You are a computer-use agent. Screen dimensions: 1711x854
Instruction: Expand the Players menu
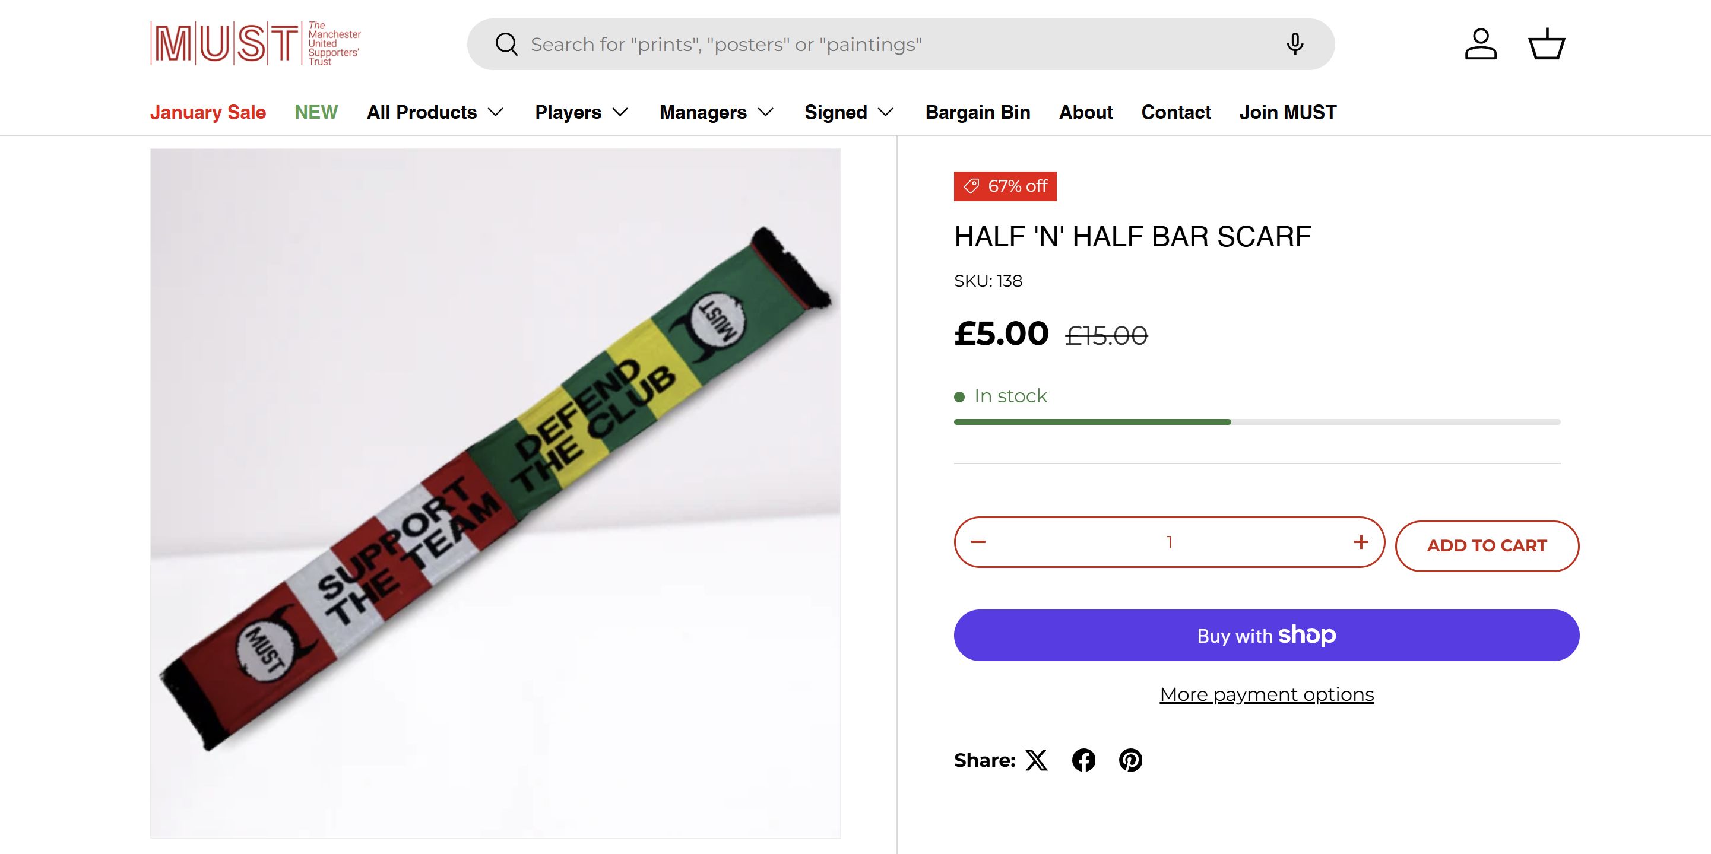[581, 112]
